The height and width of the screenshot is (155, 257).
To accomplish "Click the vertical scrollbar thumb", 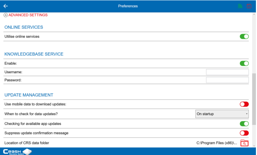I will [x=254, y=99].
